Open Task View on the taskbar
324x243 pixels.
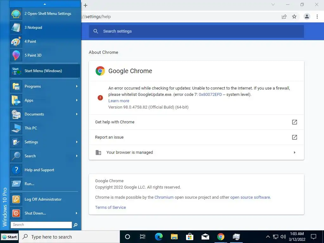pos(143,237)
